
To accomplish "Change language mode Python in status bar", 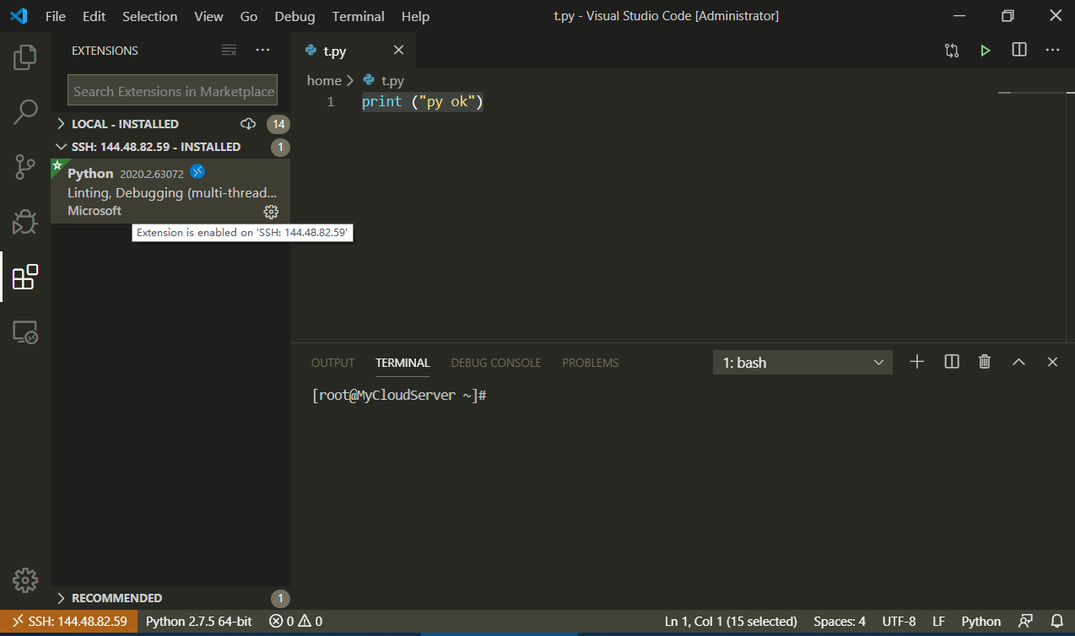I will (981, 622).
